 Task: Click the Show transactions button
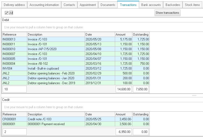click(x=167, y=13)
